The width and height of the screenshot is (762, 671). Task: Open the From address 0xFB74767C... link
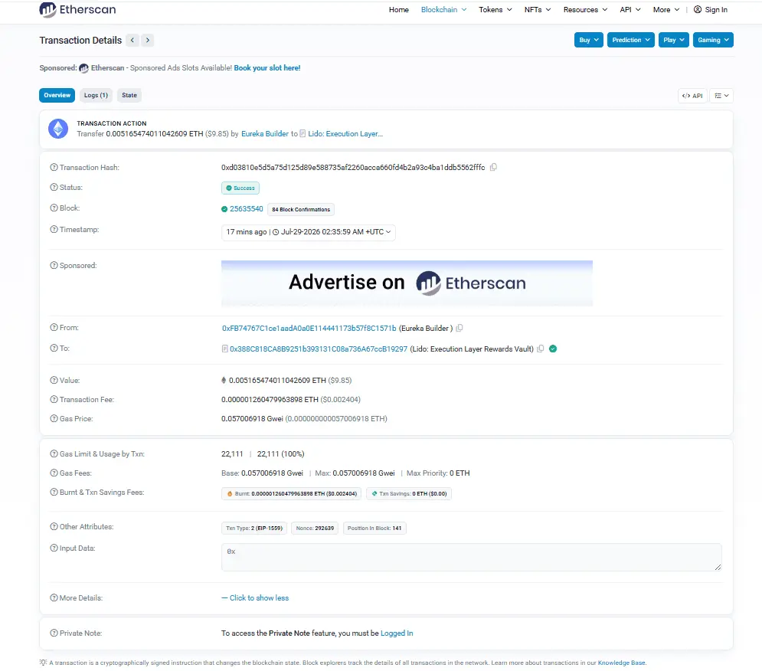[x=309, y=328]
